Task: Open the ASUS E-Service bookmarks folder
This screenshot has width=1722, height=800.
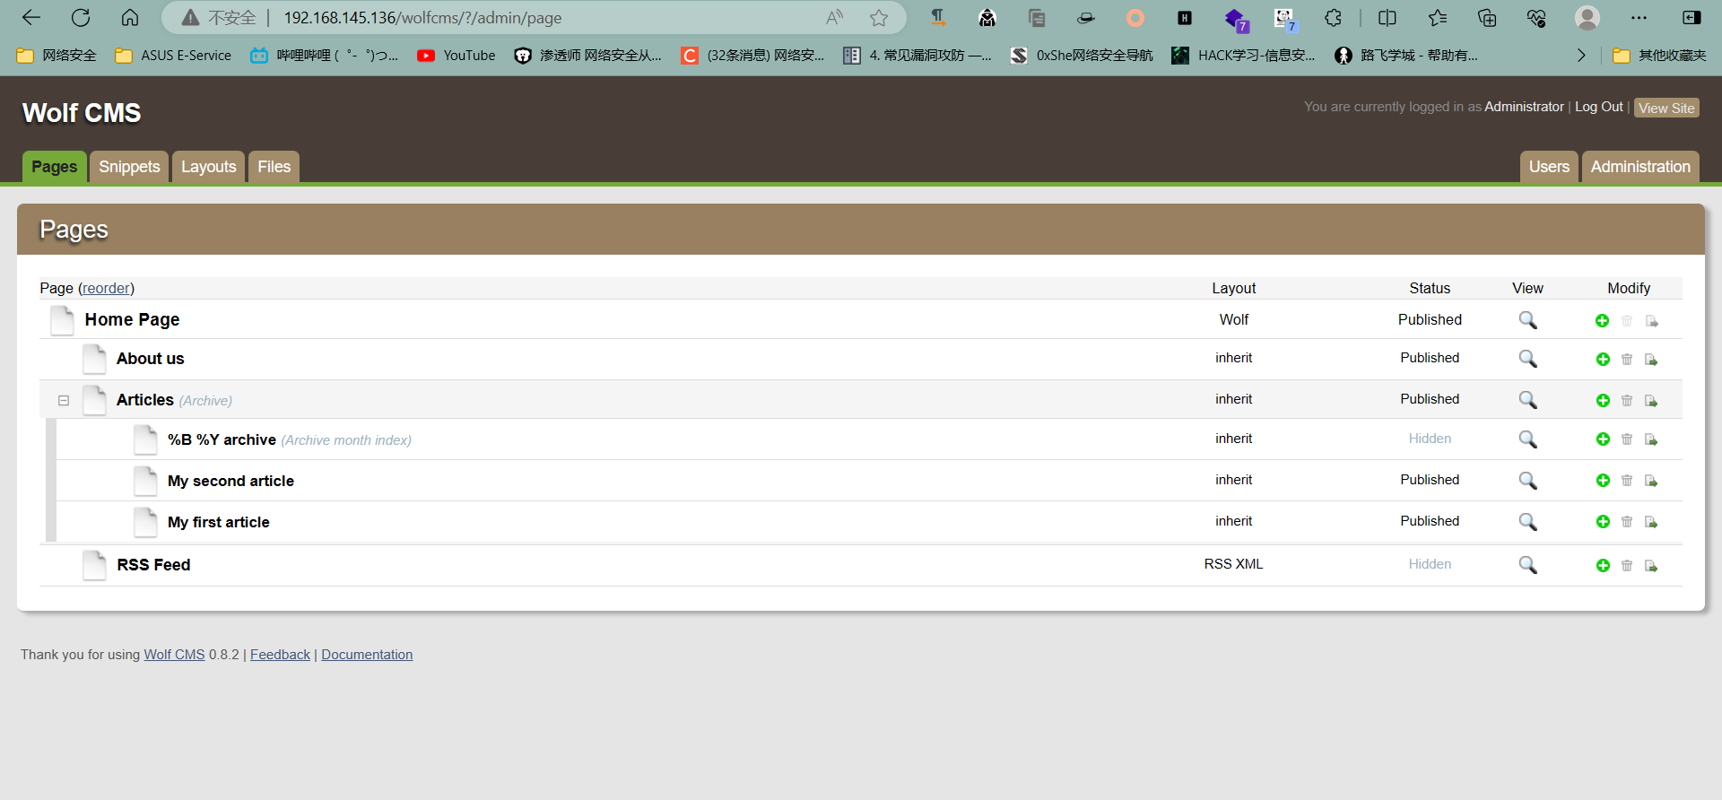Action: point(173,56)
